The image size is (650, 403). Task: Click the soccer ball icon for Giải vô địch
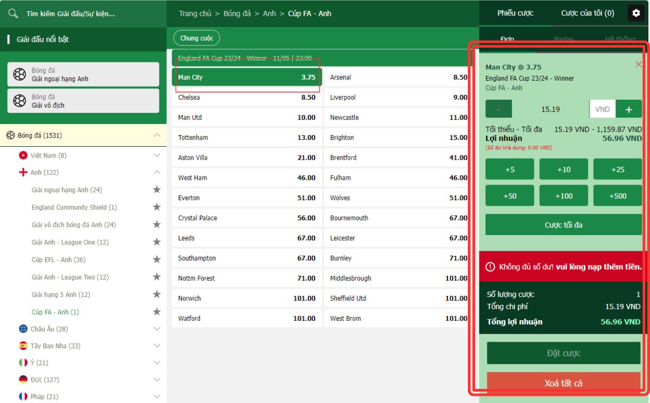coord(19,101)
